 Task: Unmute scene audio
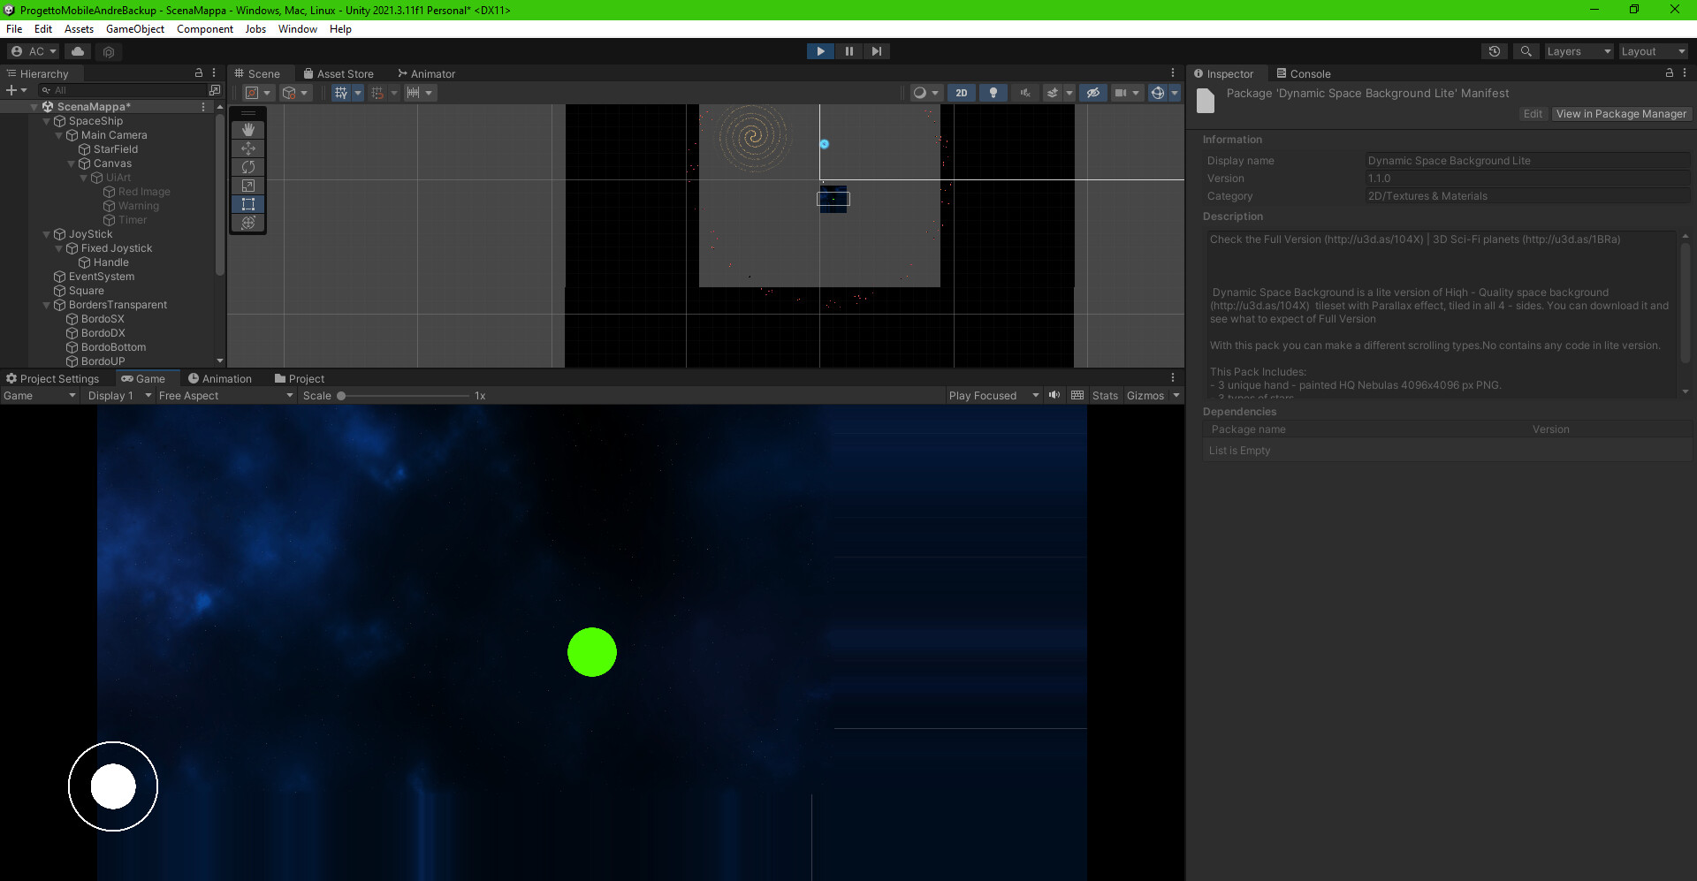pyautogui.click(x=1025, y=92)
